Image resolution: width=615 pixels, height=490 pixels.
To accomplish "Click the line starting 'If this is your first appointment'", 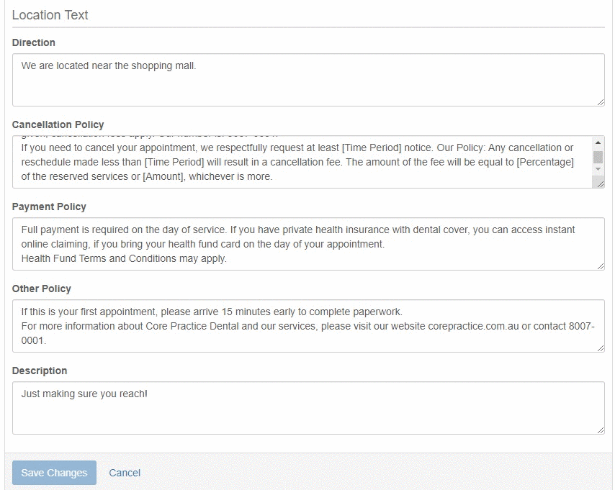I will [212, 312].
